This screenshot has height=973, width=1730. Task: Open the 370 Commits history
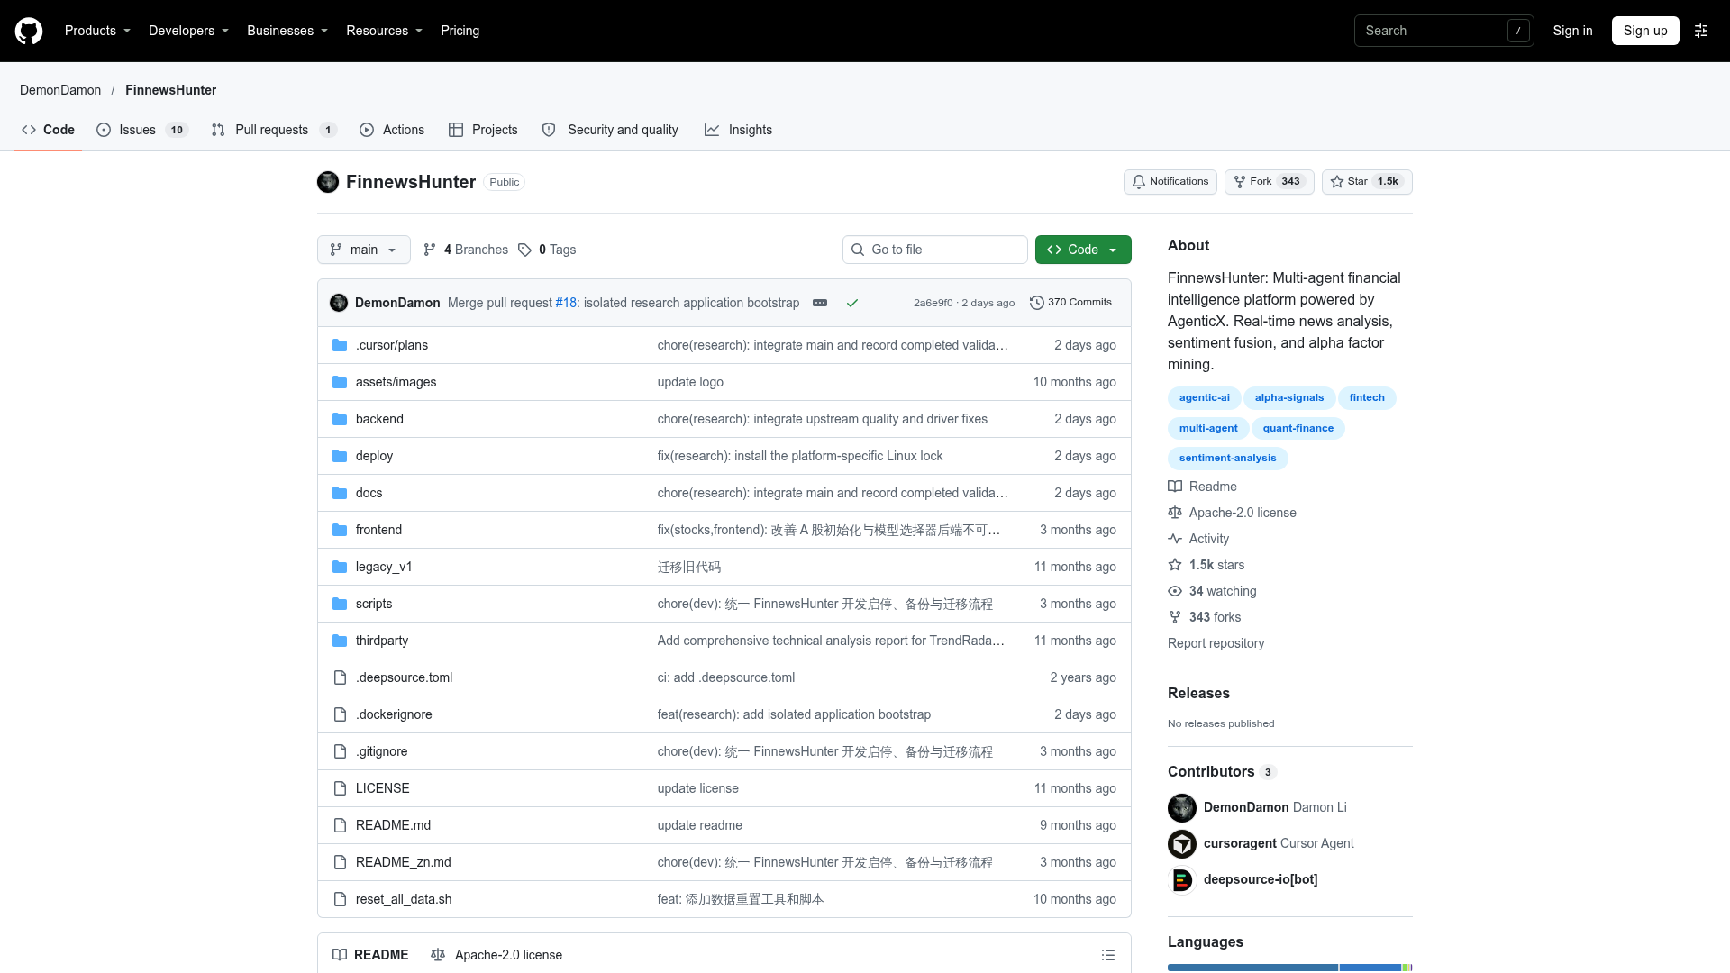coord(1070,303)
